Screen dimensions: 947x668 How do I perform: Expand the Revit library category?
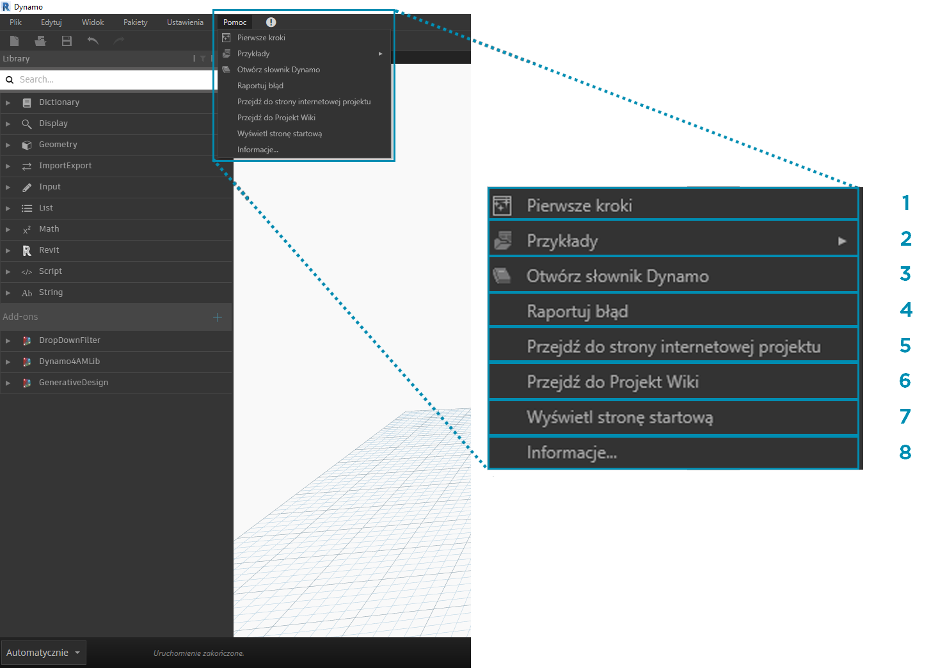pos(8,250)
